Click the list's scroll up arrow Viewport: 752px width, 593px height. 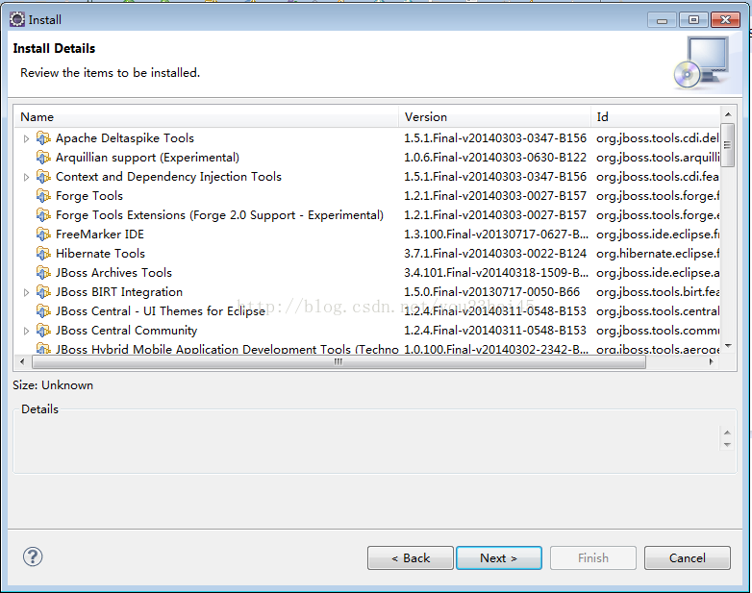[728, 114]
